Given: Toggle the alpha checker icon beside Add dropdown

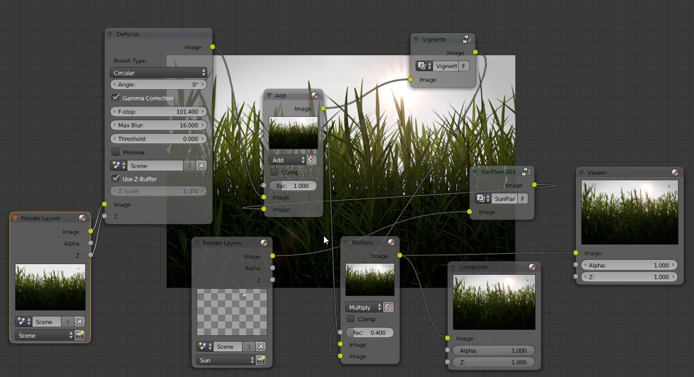Looking at the screenshot, I should point(312,160).
